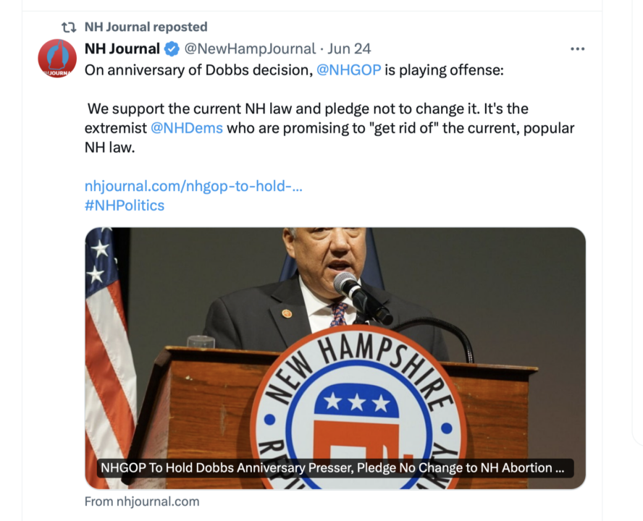Follow the nhjournal.com/nhgop-to-hold link
The width and height of the screenshot is (643, 521).
click(193, 186)
